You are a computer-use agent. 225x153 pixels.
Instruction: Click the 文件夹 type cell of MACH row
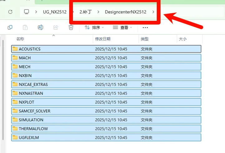pyautogui.click(x=146, y=58)
